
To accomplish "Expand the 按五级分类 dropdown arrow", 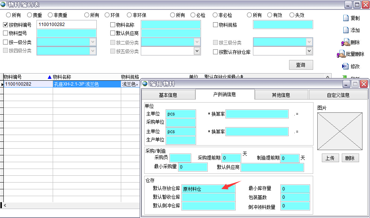I will (197, 51).
